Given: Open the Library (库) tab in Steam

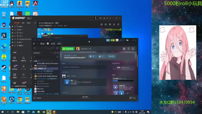Looking at the screenshot, I should coord(48,44).
